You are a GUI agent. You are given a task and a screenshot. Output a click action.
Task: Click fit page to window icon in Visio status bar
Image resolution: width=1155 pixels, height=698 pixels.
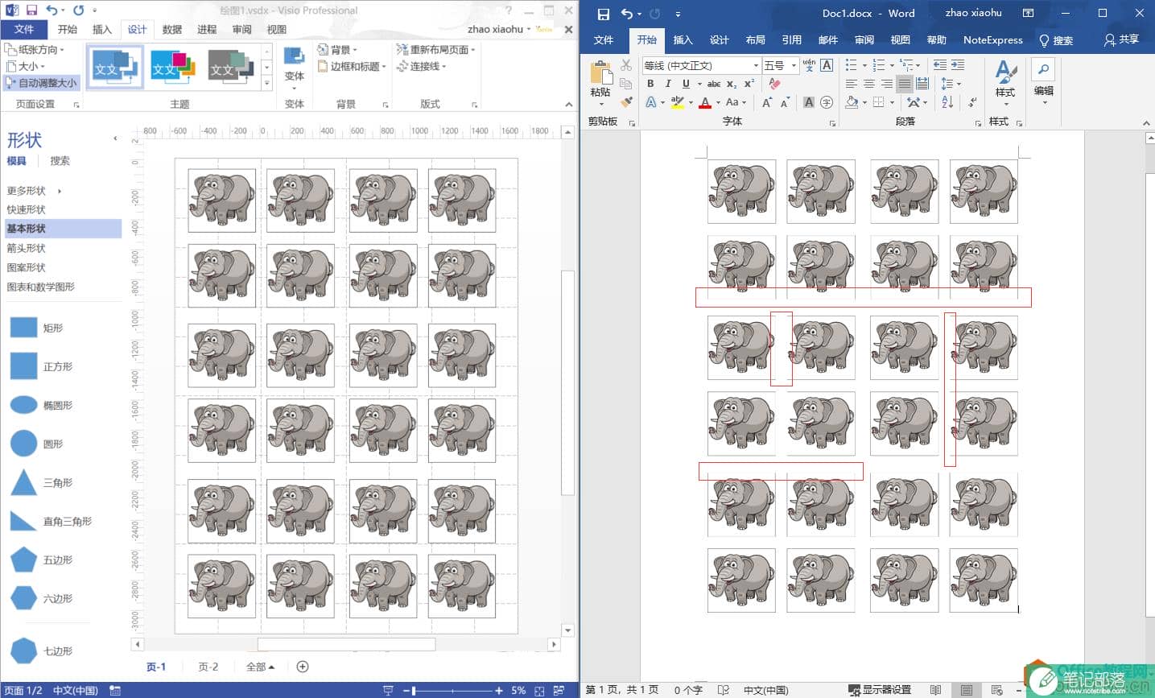click(x=539, y=691)
